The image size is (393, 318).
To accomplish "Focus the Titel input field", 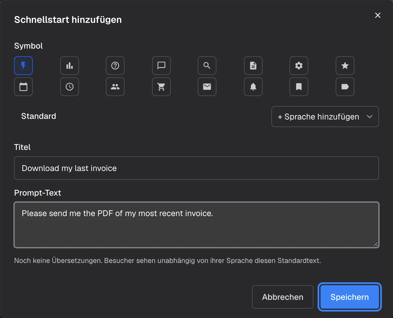I will [196, 168].
